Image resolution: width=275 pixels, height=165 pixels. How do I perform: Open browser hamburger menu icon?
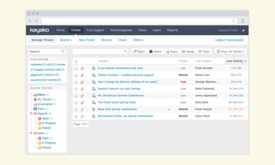click(x=243, y=21)
